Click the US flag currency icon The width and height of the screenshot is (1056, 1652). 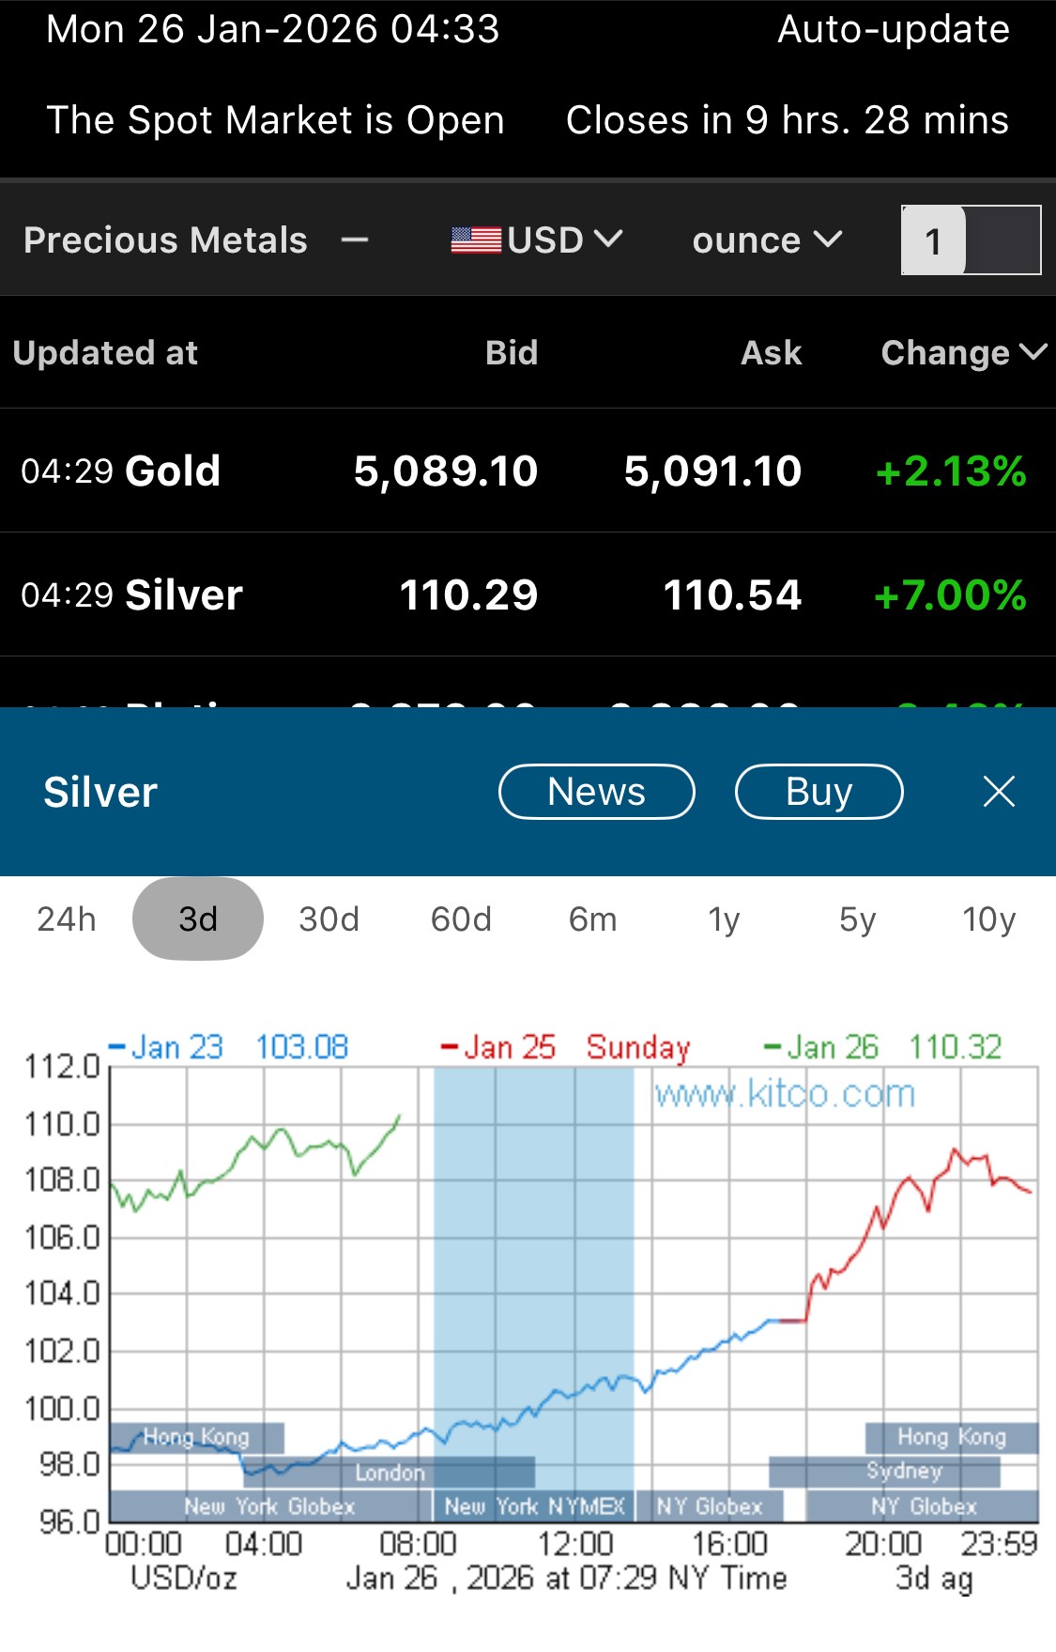pos(476,240)
